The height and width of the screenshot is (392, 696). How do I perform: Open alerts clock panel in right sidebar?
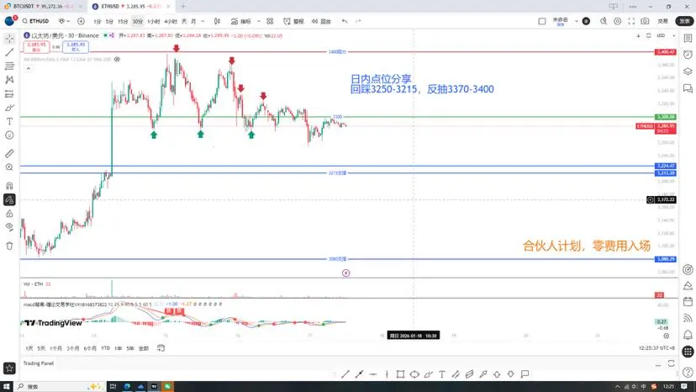pos(688,55)
